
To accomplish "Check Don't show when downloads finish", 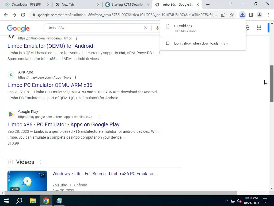I will coord(168,43).
